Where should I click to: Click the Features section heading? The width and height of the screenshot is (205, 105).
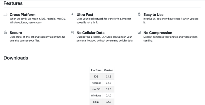pyautogui.click(x=13, y=3)
